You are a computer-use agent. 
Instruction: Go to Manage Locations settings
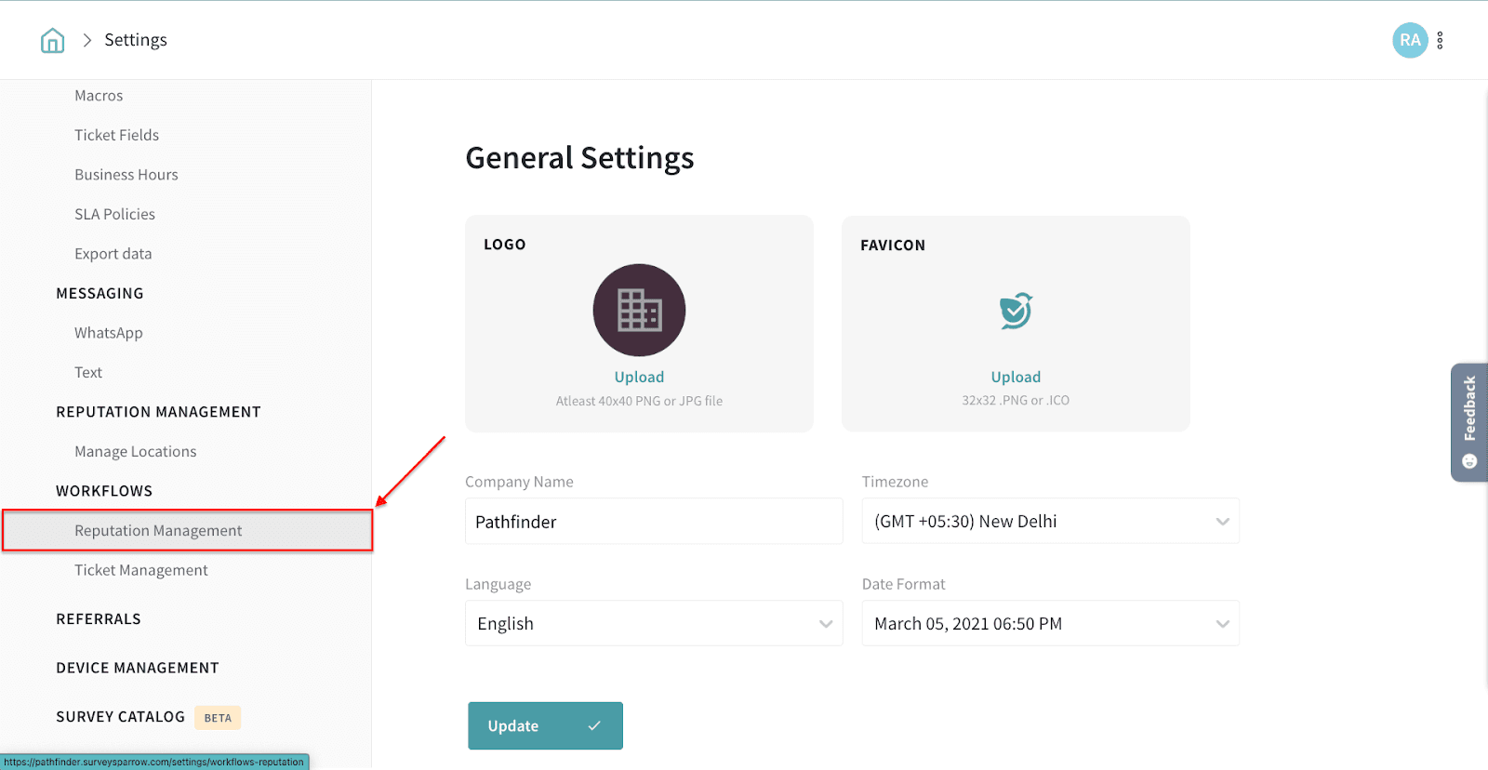tap(136, 452)
